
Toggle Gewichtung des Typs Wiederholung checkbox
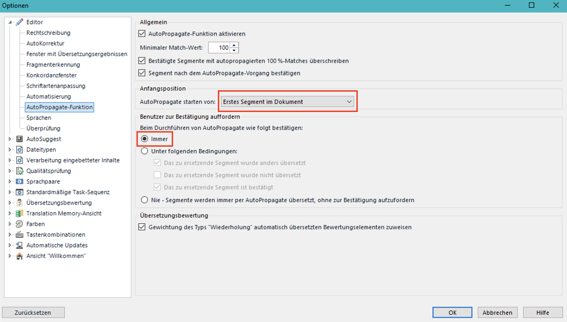[142, 227]
